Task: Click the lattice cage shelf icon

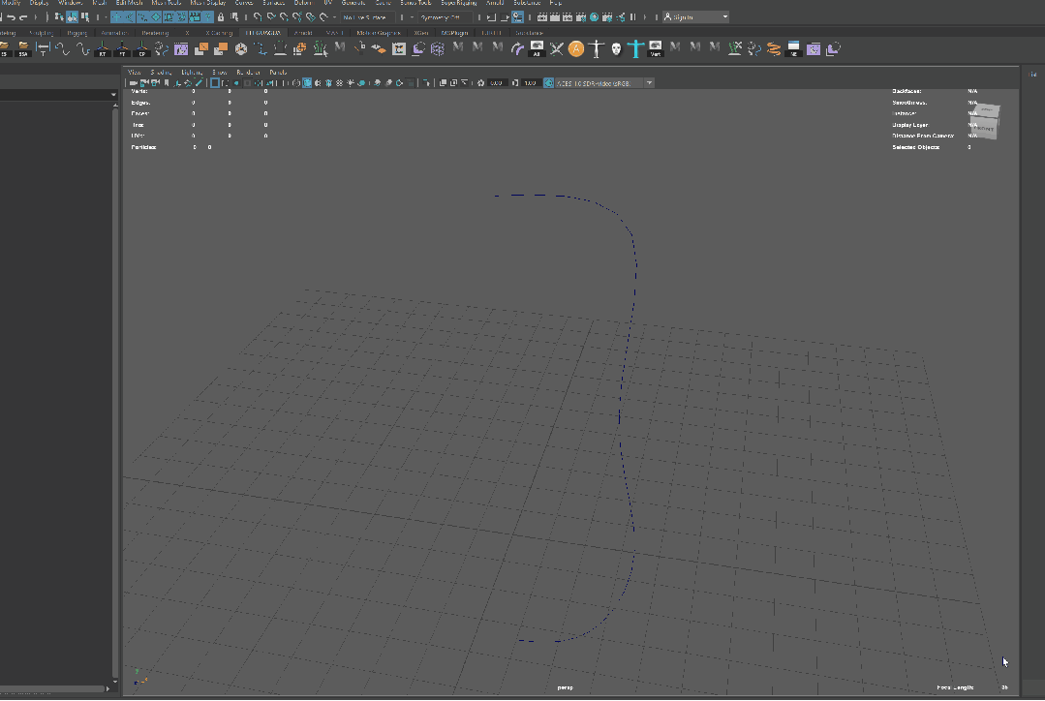Action: click(x=438, y=48)
